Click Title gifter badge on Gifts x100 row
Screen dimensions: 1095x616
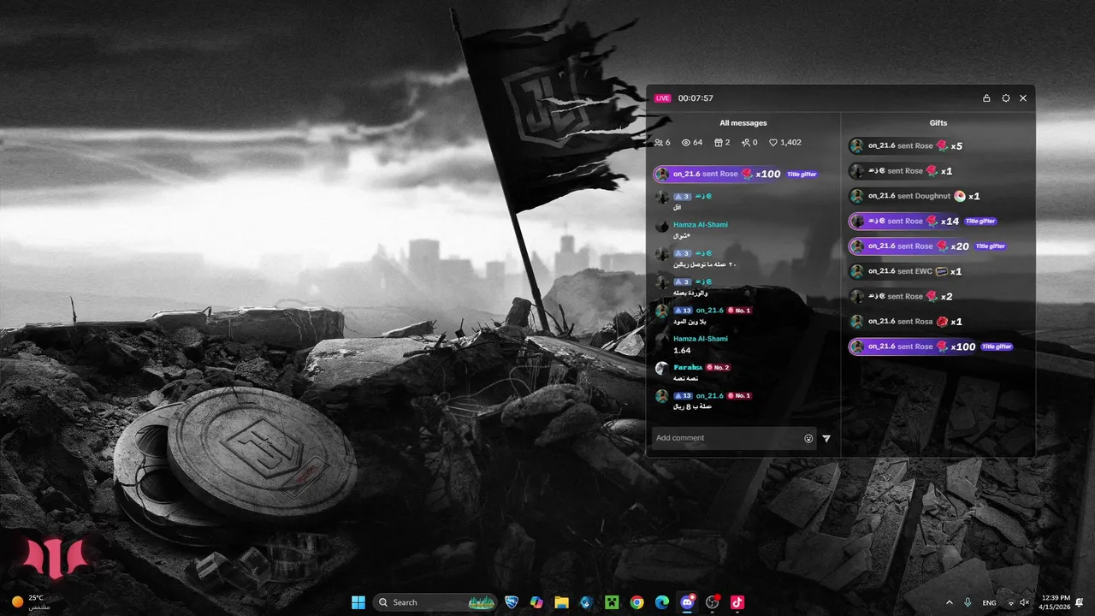coord(997,346)
